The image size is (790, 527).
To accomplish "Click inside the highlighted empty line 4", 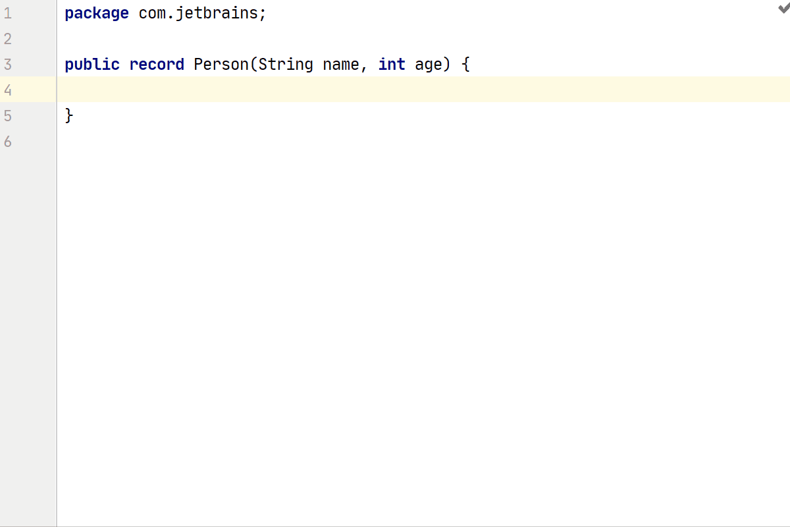I will click(x=395, y=90).
